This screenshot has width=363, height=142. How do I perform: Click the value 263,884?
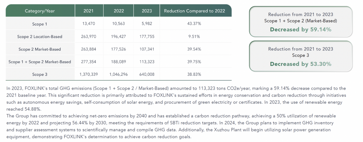[x=88, y=49]
